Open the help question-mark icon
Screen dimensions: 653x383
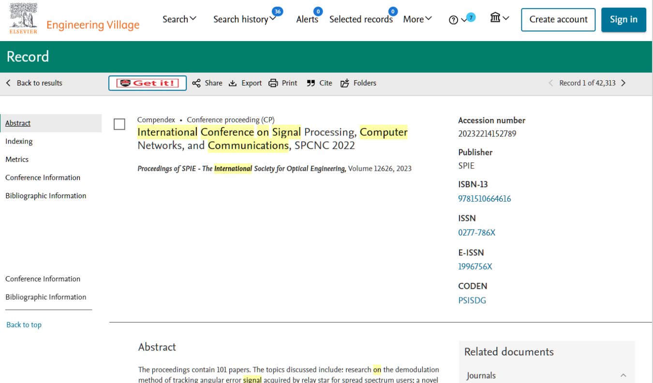coord(453,20)
